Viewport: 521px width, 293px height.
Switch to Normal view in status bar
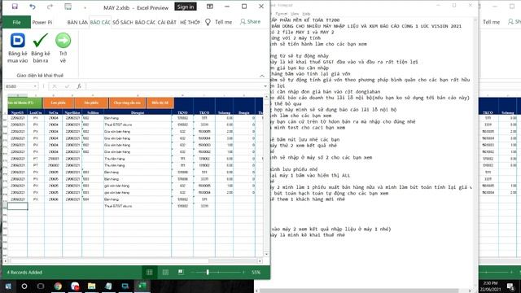tap(150, 273)
